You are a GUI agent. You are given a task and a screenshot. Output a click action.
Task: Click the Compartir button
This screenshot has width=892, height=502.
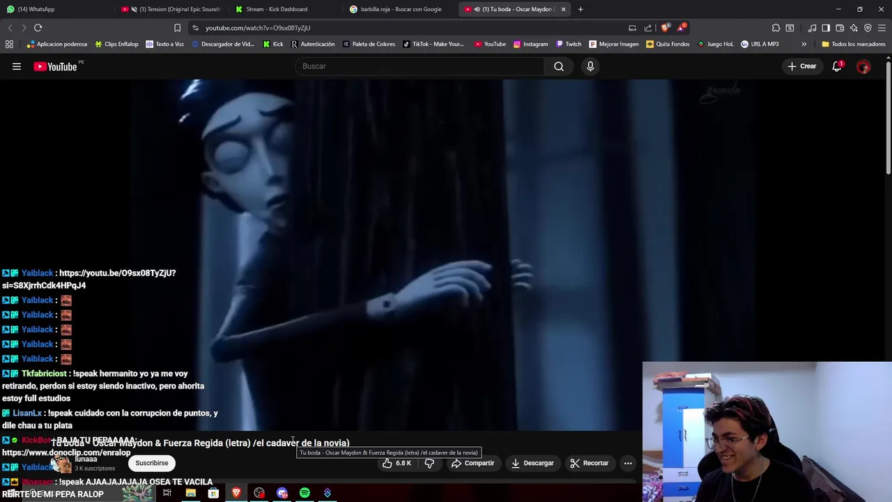[x=472, y=463]
